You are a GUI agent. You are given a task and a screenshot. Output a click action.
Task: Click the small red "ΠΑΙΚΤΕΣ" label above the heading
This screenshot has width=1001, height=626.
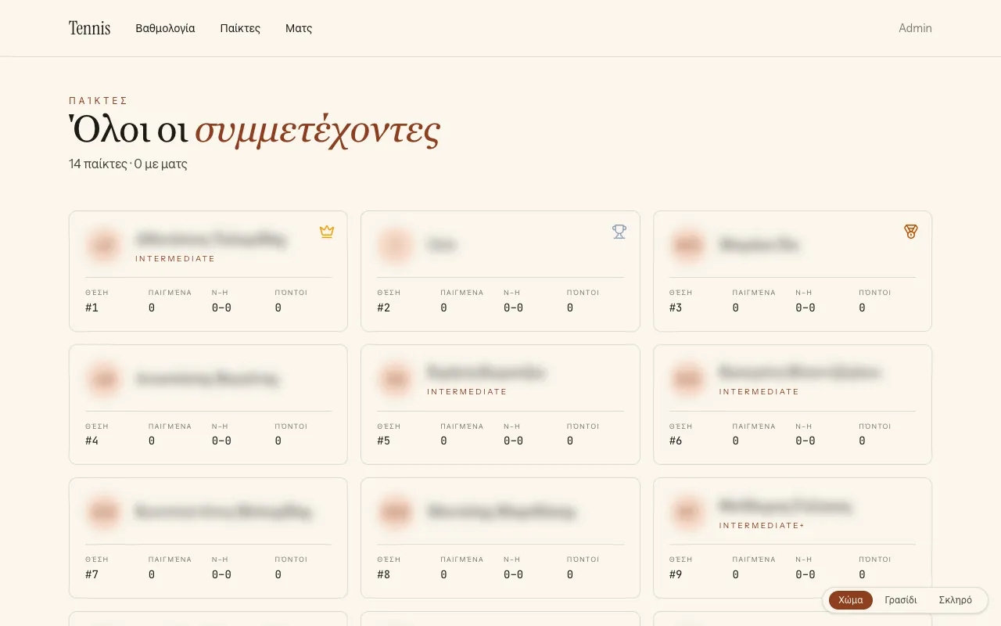pos(99,101)
